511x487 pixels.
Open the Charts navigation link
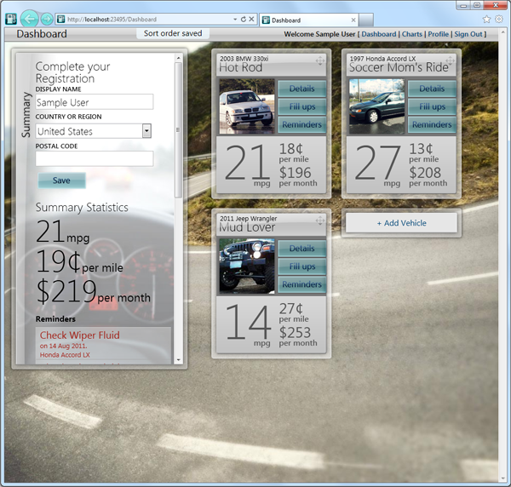coord(412,34)
